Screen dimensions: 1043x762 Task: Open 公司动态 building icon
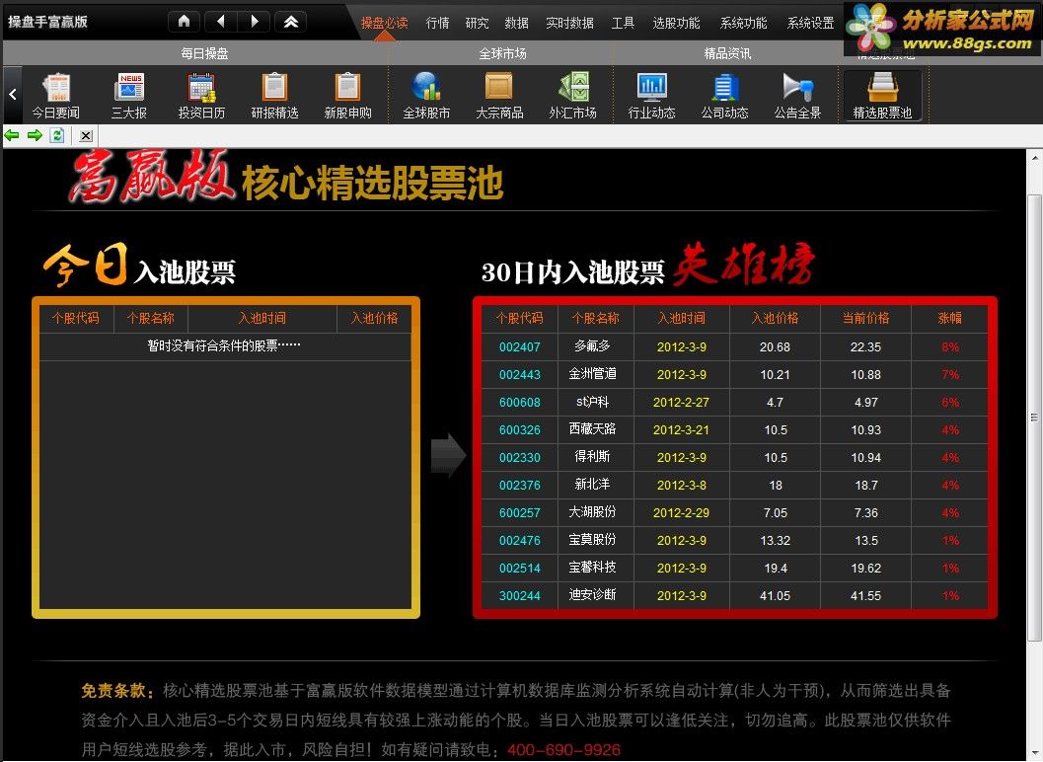coord(725,96)
